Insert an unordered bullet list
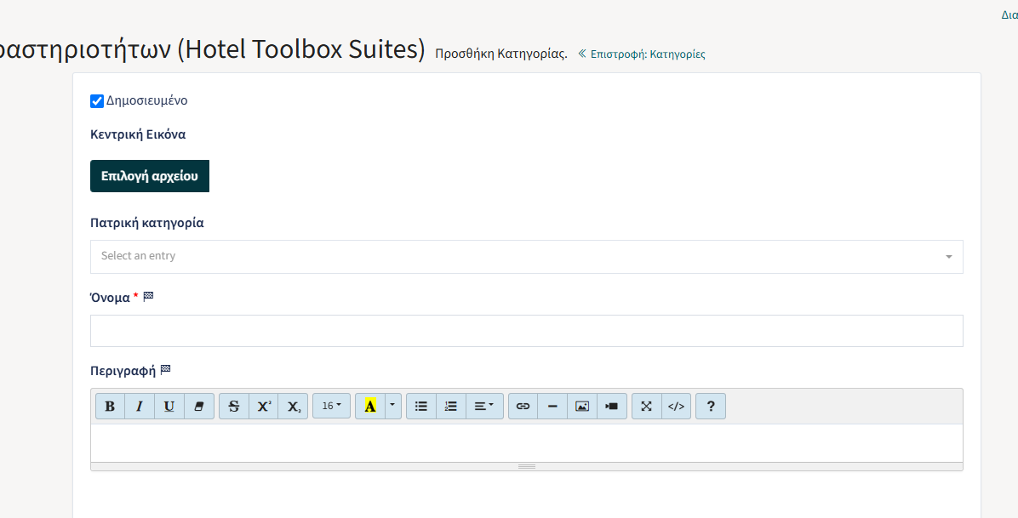Screen dimensions: 1018x518 pyautogui.click(x=421, y=407)
